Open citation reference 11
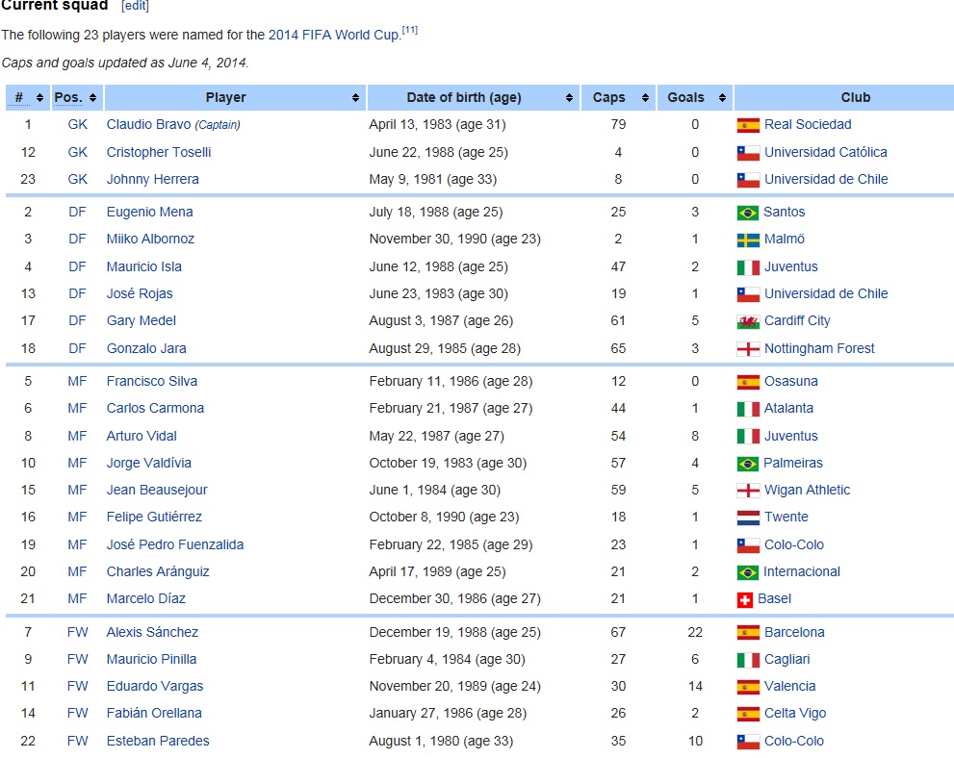 click(x=409, y=30)
